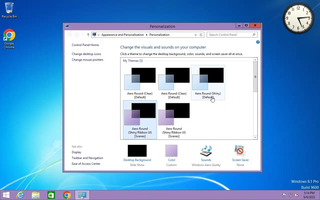Viewport: 320px width, 200px height.
Task: Open Change mouse pointers link
Action: [x=87, y=60]
